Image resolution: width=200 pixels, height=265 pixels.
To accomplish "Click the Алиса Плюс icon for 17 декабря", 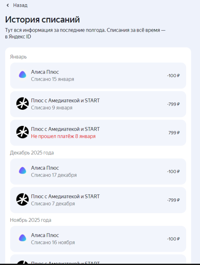I will (23, 171).
